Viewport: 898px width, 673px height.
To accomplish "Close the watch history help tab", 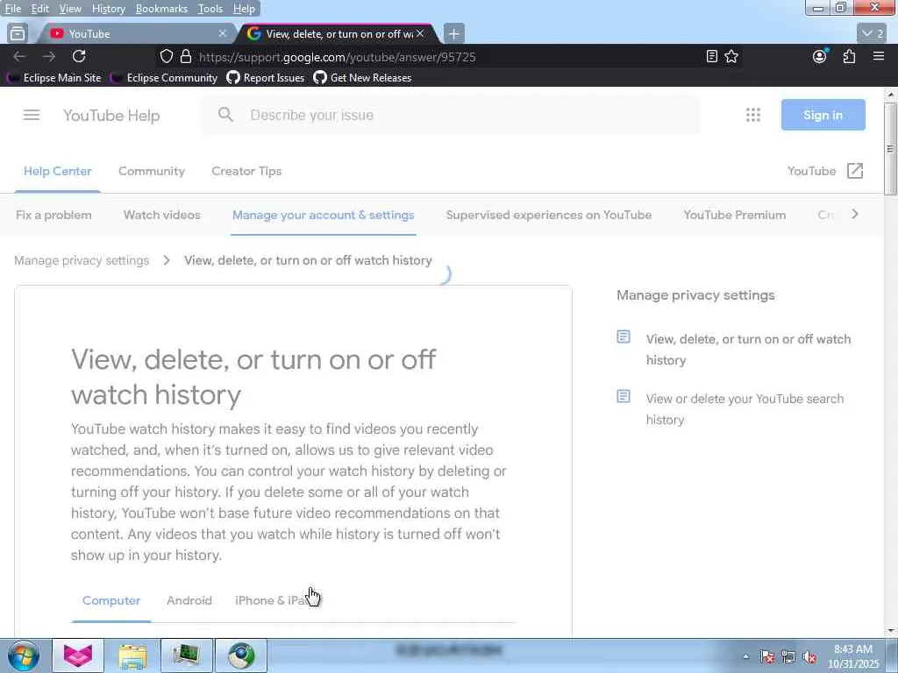I will click(x=420, y=34).
